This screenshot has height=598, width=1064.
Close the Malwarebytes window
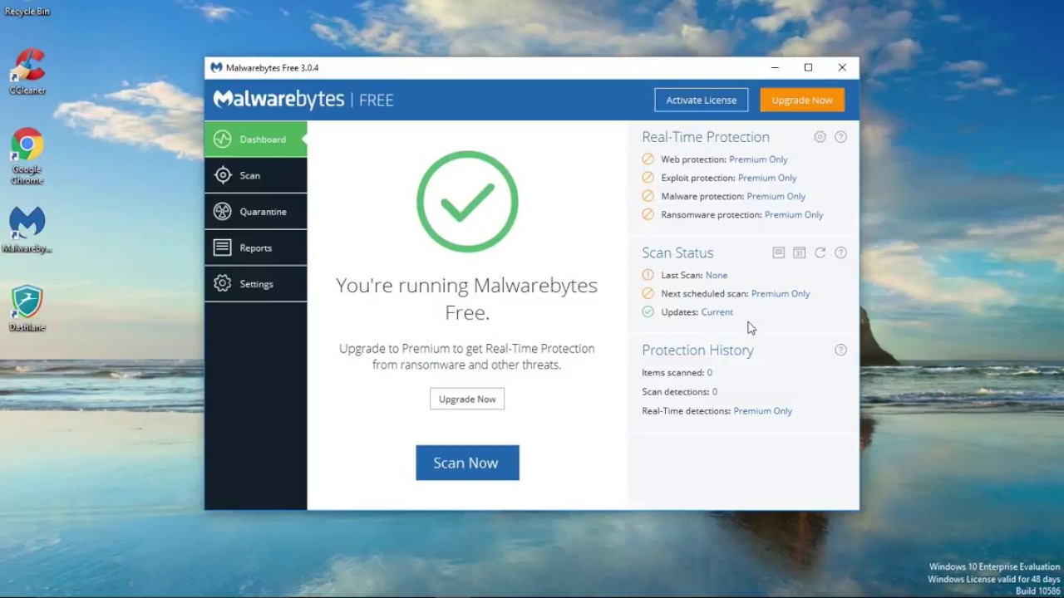[x=842, y=67]
